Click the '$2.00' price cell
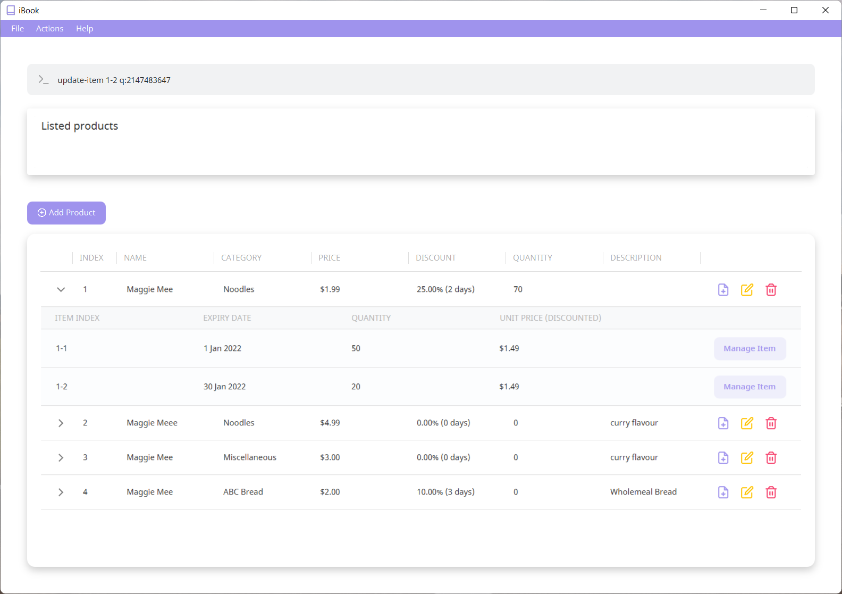842x594 pixels. coord(330,492)
